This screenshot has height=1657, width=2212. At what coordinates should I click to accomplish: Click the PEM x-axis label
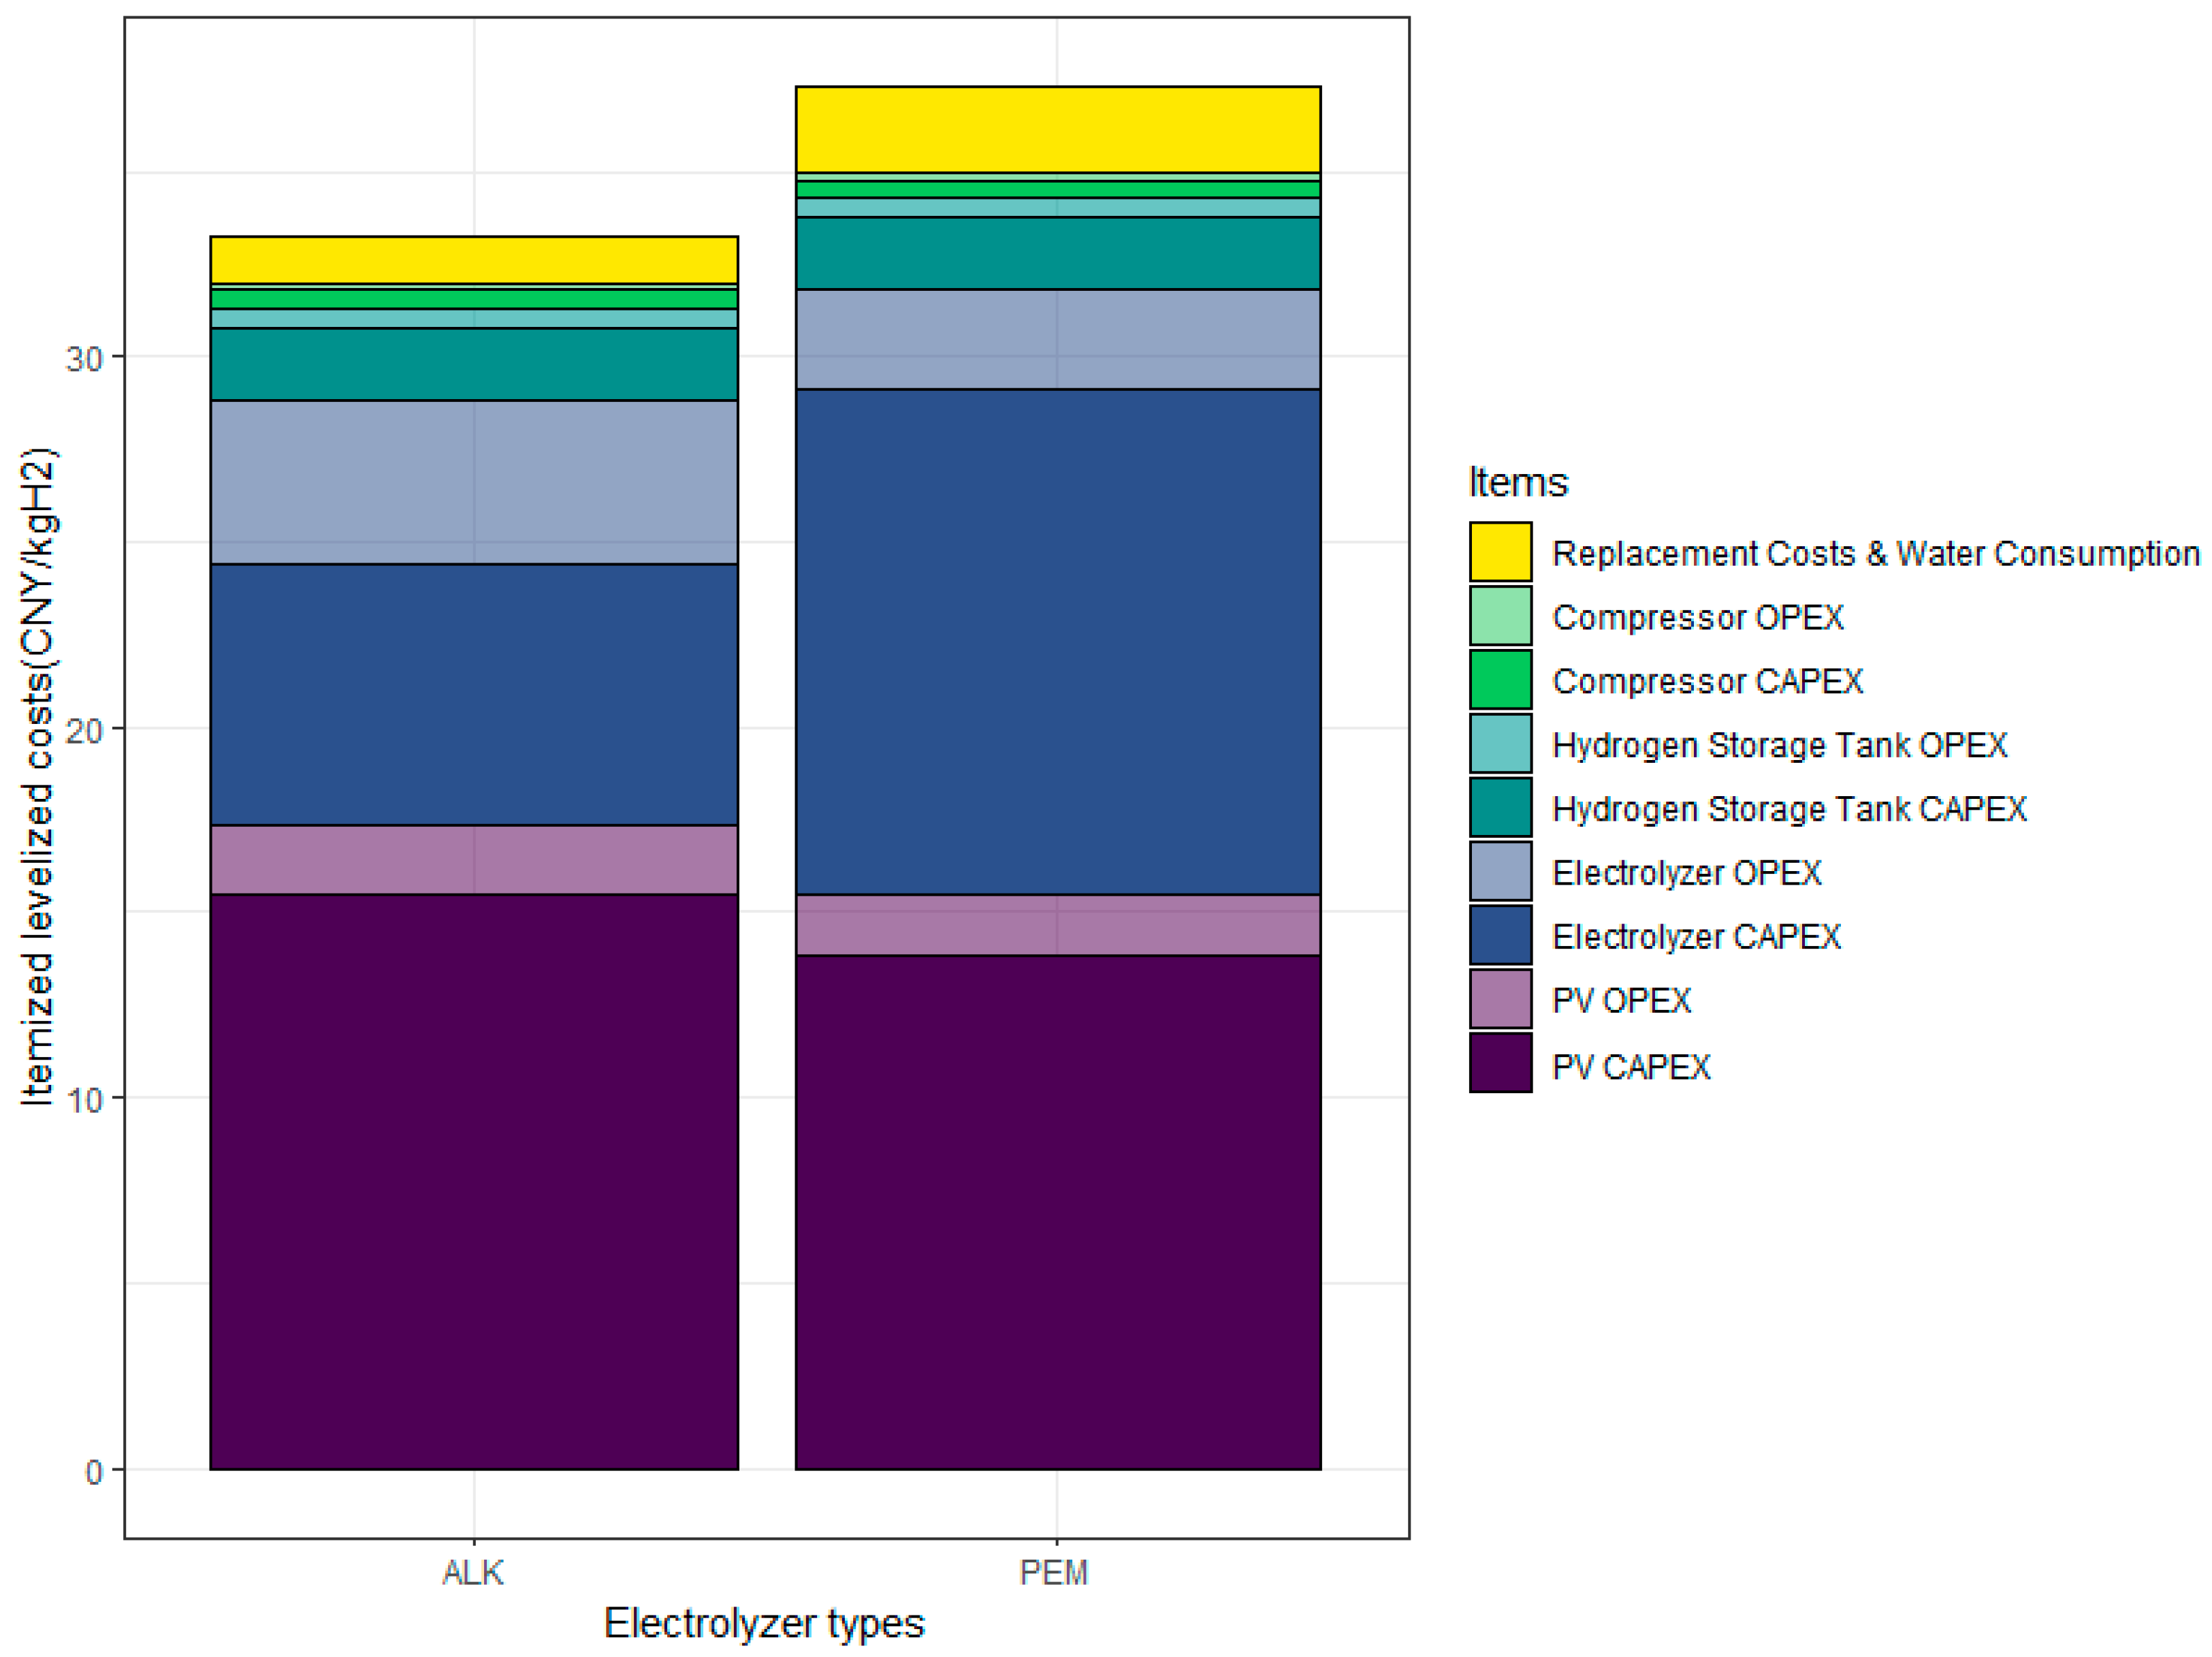coord(1054,1573)
